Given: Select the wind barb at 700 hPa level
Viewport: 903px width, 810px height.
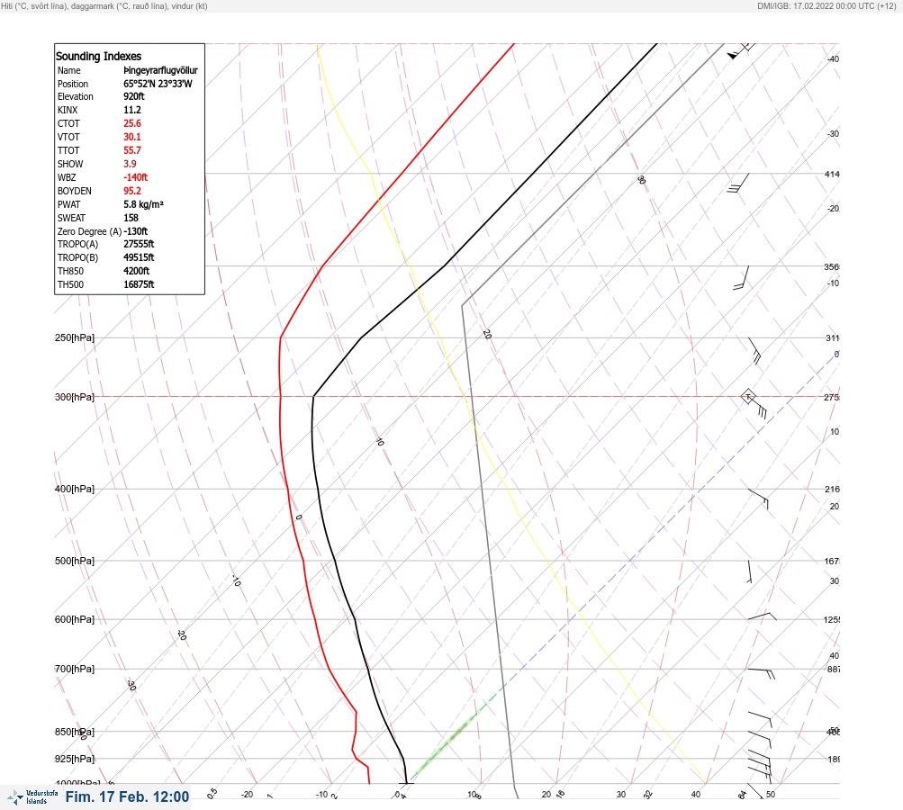Looking at the screenshot, I should click(x=761, y=673).
